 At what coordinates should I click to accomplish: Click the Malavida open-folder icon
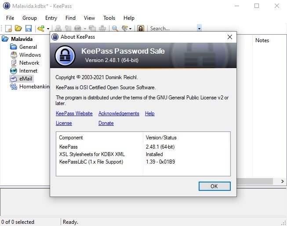tap(5, 39)
